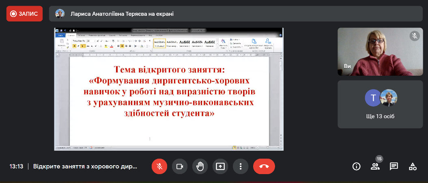Open the chat with everyone panel
This screenshot has width=428, height=183.
(394, 166)
